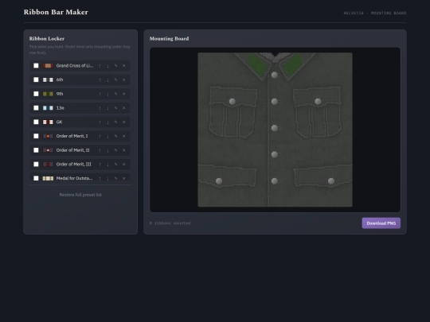Edit the 6th ribbon entry
Viewport: 430px width, 322px height.
tap(115, 80)
